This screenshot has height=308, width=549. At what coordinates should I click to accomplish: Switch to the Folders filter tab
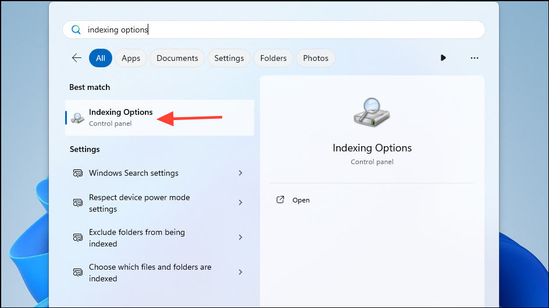click(x=273, y=58)
